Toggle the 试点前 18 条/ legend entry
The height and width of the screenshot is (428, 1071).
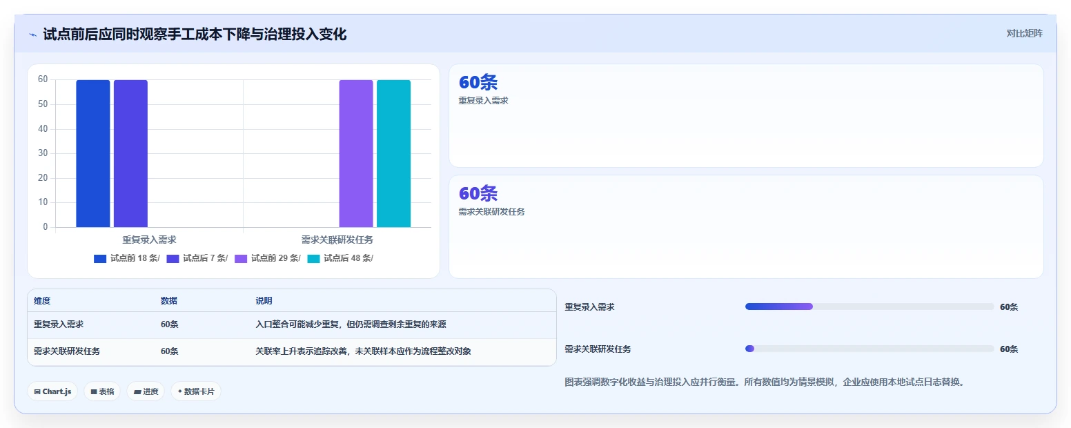127,258
